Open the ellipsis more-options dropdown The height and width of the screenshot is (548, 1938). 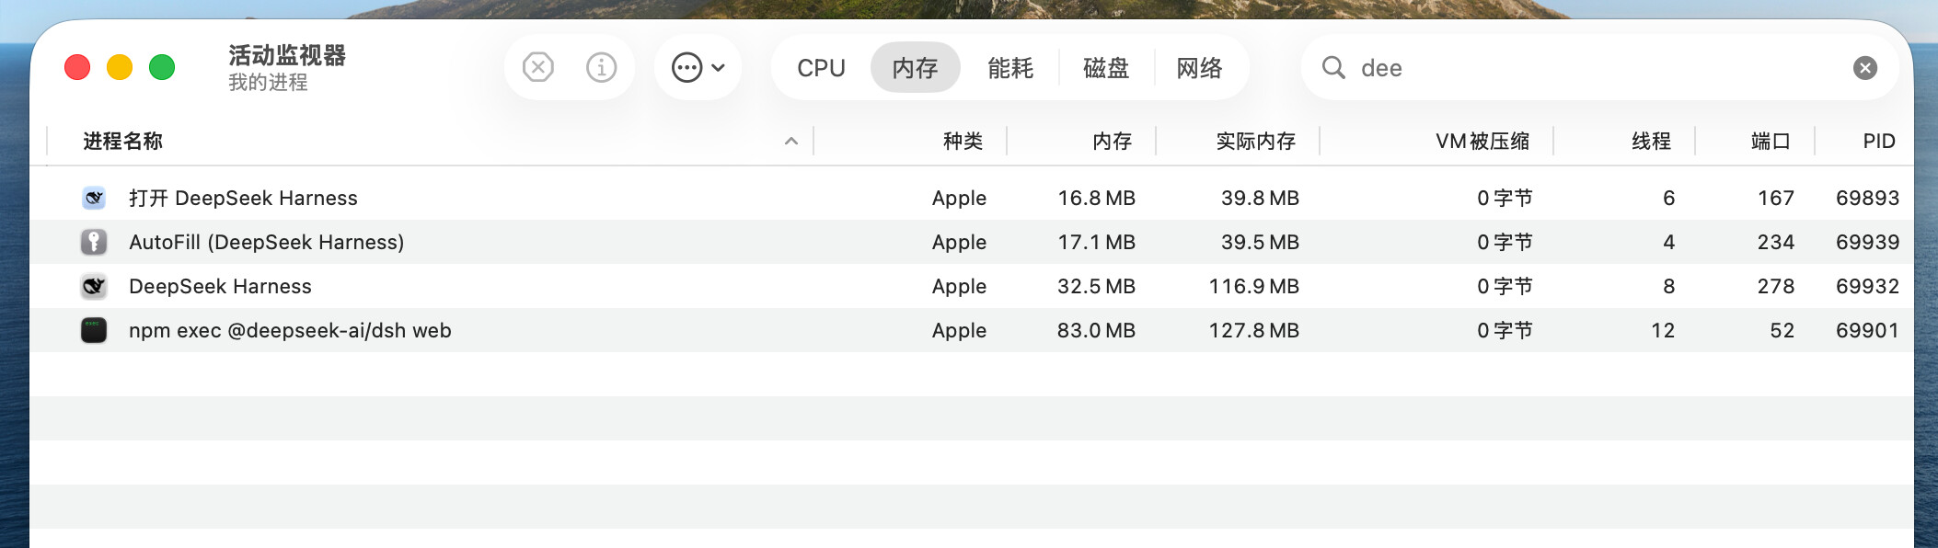[x=698, y=67]
